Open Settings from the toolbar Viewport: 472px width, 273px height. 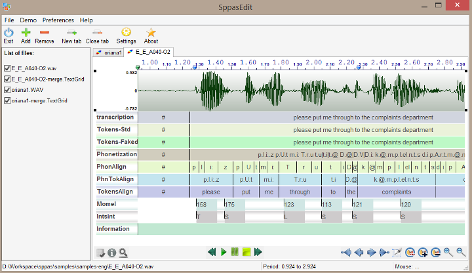click(x=126, y=32)
